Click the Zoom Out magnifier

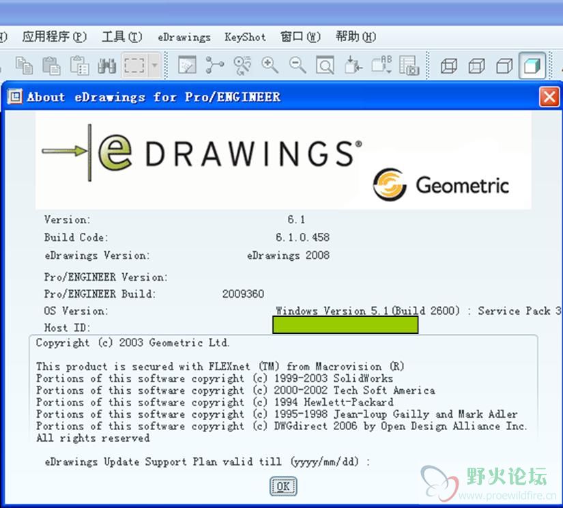click(298, 66)
